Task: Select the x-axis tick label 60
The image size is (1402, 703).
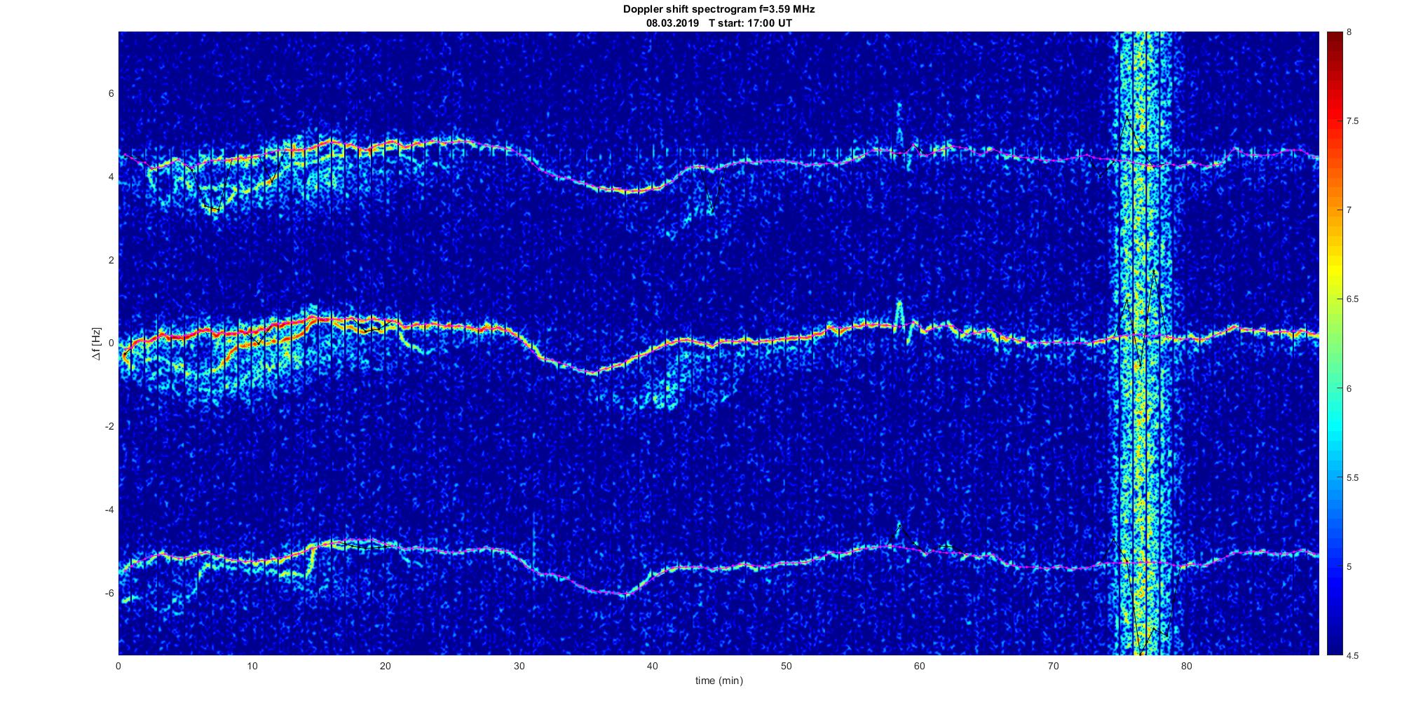Action: (x=920, y=666)
